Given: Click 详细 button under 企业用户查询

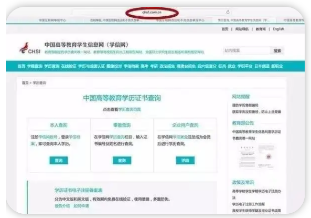Looking at the screenshot, I should click(x=185, y=161).
